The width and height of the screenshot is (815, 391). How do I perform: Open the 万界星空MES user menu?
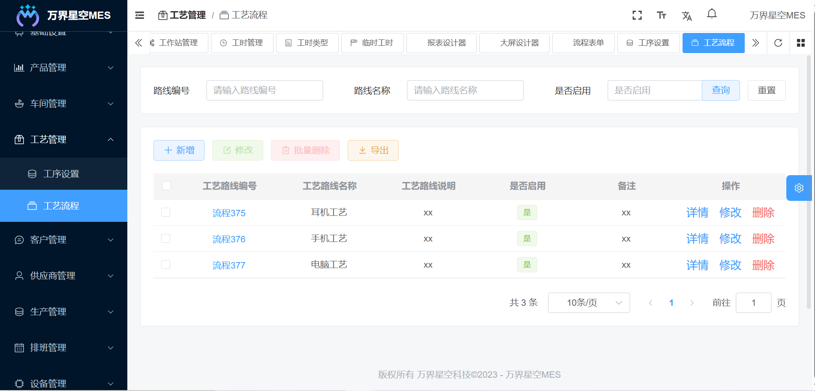pyautogui.click(x=777, y=15)
